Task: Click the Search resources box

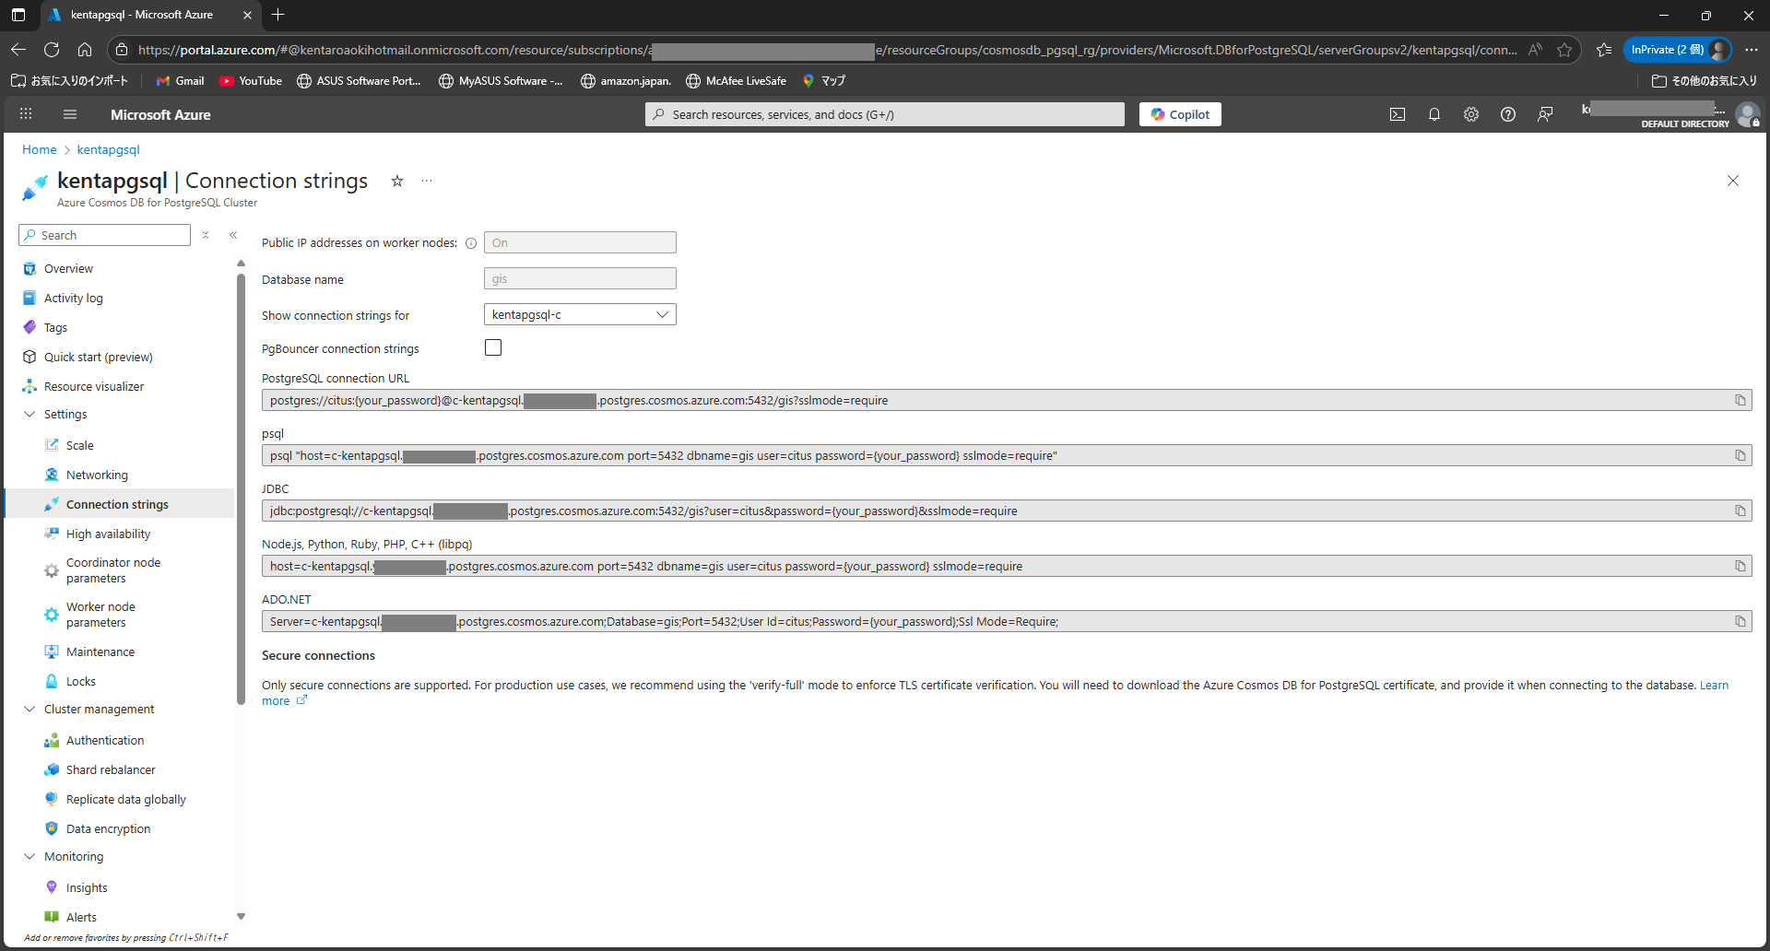Action: click(x=883, y=113)
